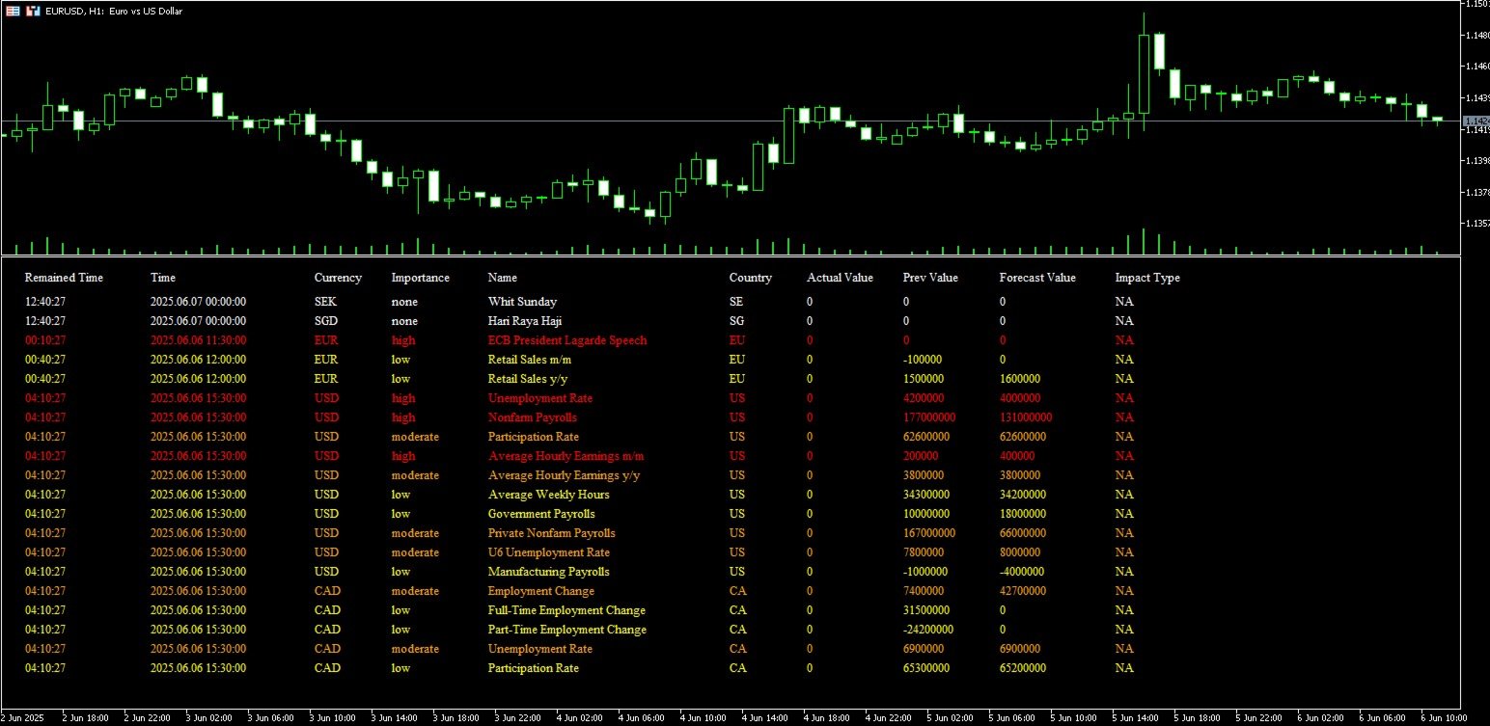Select the 2025.06.06 11:30:00 time cell
This screenshot has height=726, width=1490.
198,340
